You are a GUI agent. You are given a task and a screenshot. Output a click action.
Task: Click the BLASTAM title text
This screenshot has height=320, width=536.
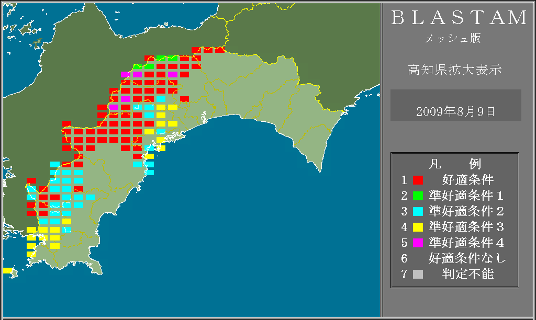459,18
